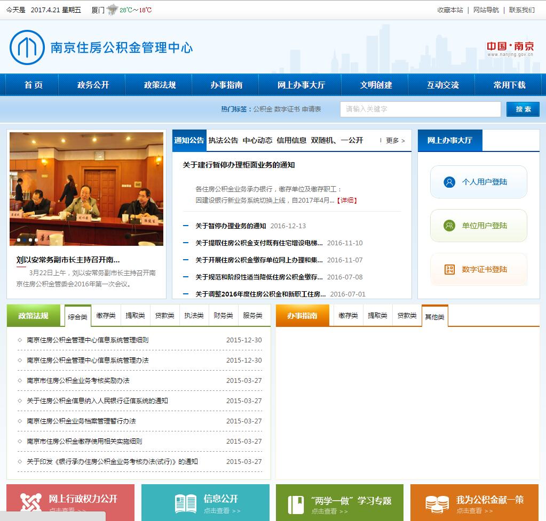Open 常用下载 navigation item
This screenshot has height=521, width=546.
tap(509, 85)
